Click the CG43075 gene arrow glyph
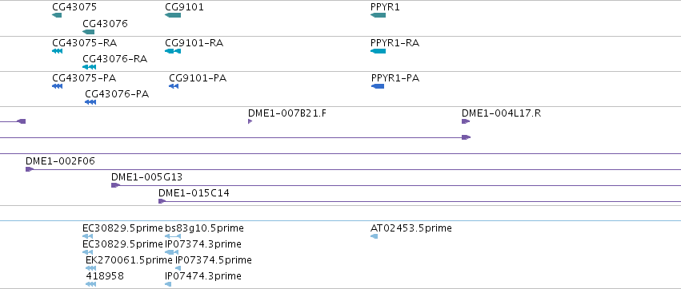 tap(57, 16)
